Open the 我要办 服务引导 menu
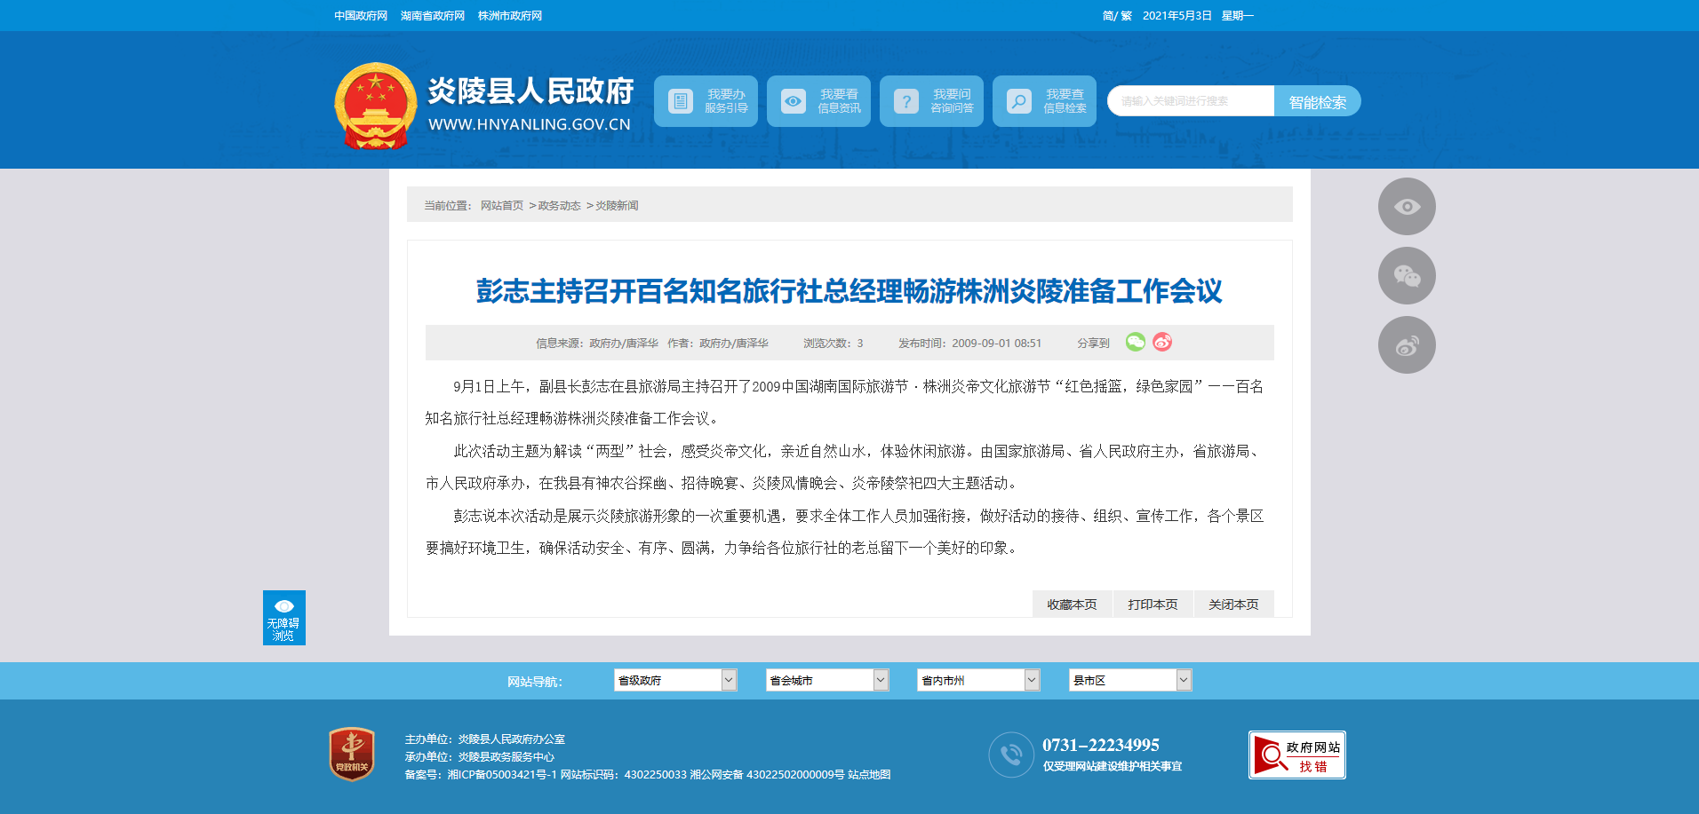This screenshot has height=814, width=1699. click(706, 101)
